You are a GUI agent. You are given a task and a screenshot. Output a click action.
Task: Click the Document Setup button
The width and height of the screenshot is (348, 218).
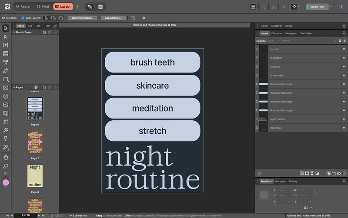(82, 18)
